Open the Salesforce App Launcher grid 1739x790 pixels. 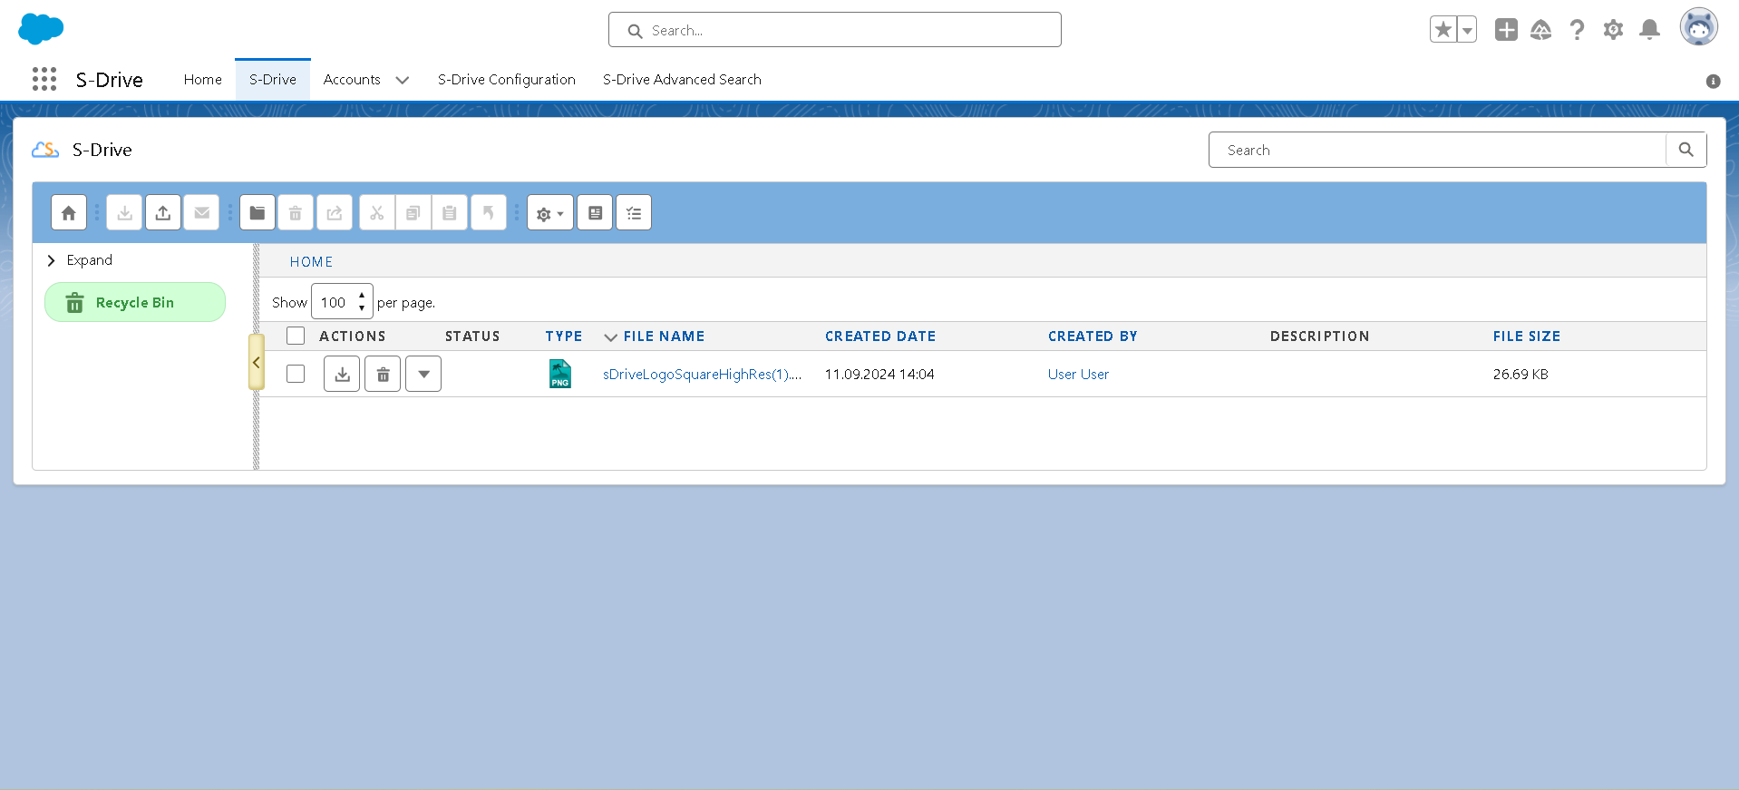[x=44, y=80]
